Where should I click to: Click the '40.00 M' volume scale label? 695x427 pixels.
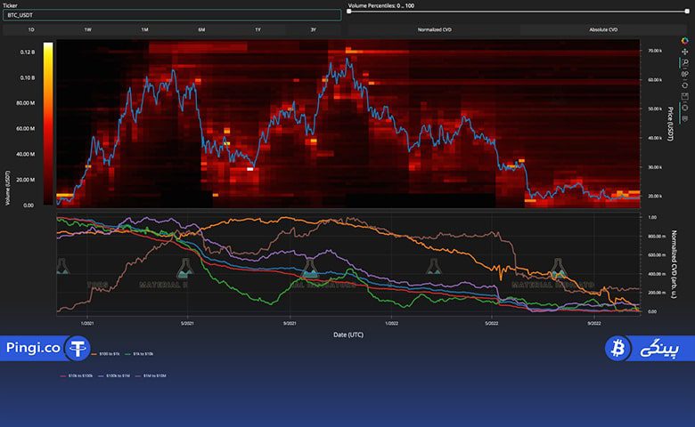point(25,155)
